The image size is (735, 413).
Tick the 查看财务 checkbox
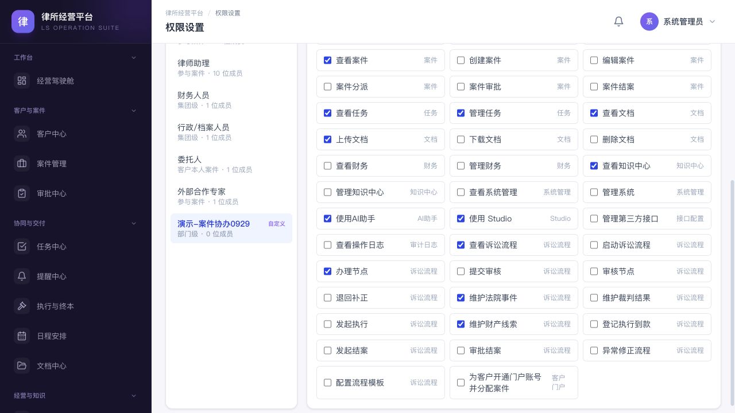[x=327, y=166]
